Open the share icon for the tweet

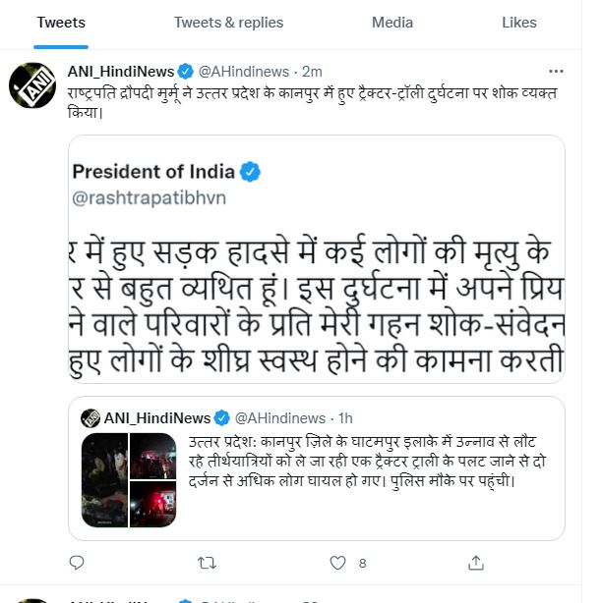[x=476, y=563]
